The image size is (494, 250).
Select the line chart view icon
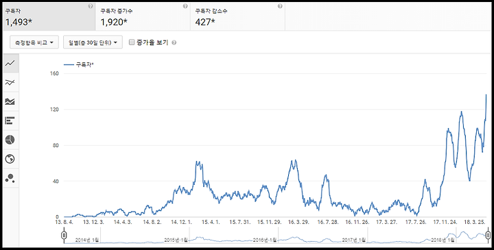[10, 64]
